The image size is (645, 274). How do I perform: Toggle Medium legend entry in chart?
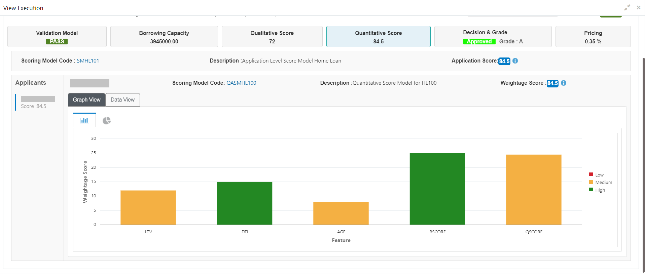600,182
